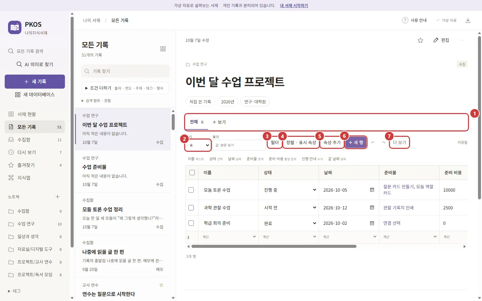Redo the table change
This screenshot has width=482, height=301.
coord(384,142)
